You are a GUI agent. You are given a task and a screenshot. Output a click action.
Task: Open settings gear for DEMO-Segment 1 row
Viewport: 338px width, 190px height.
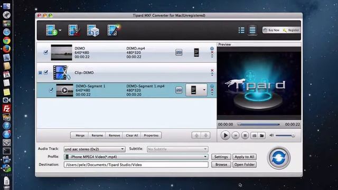click(x=212, y=86)
